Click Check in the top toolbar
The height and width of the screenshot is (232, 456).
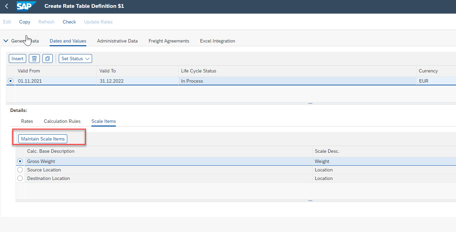(69, 22)
